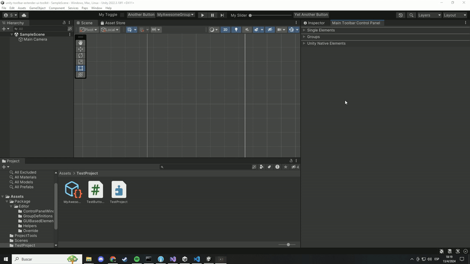The width and height of the screenshot is (470, 264).
Task: Toggle scene audio mute icon
Action: coord(247,30)
